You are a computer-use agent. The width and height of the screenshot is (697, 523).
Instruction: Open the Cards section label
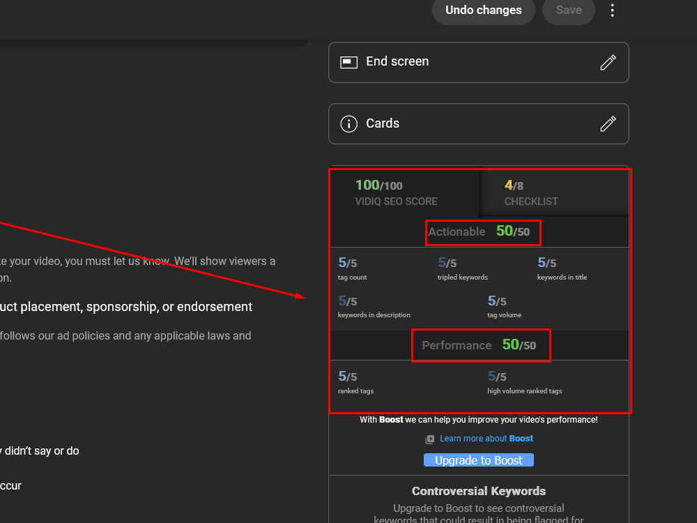(x=382, y=123)
